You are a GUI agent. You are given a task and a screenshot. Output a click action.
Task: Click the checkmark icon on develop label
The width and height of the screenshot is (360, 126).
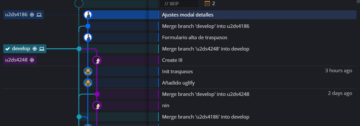coord(7,49)
